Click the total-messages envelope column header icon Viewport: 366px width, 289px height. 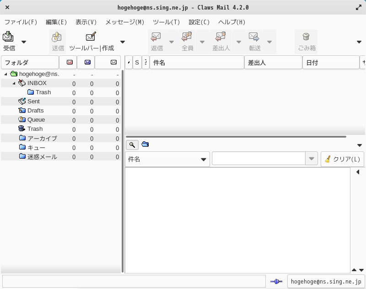(x=113, y=62)
